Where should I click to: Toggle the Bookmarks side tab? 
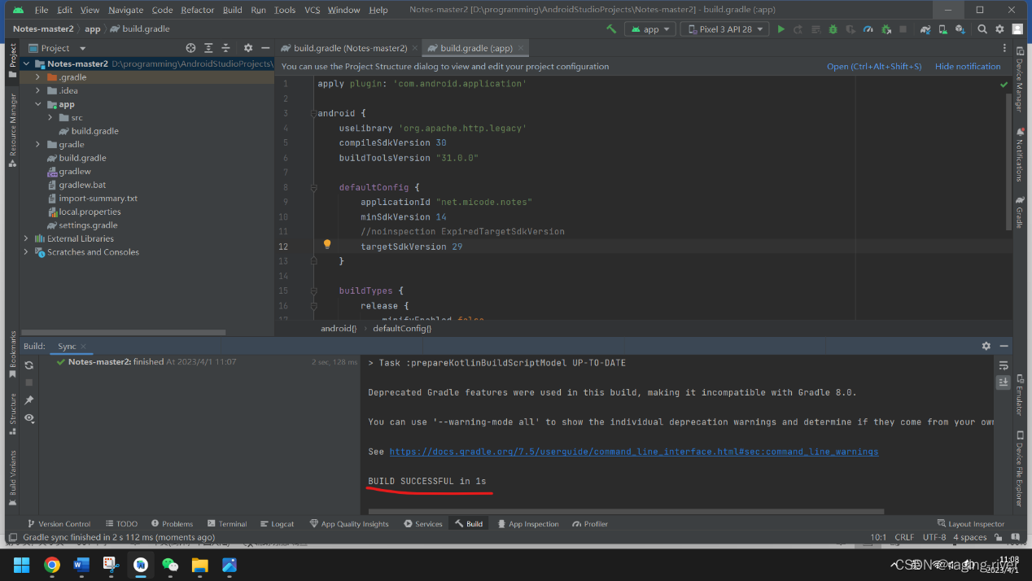click(12, 355)
